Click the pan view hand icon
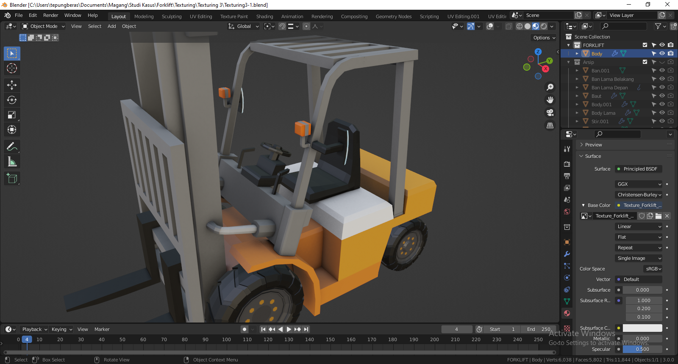The width and height of the screenshot is (678, 364). (x=550, y=100)
